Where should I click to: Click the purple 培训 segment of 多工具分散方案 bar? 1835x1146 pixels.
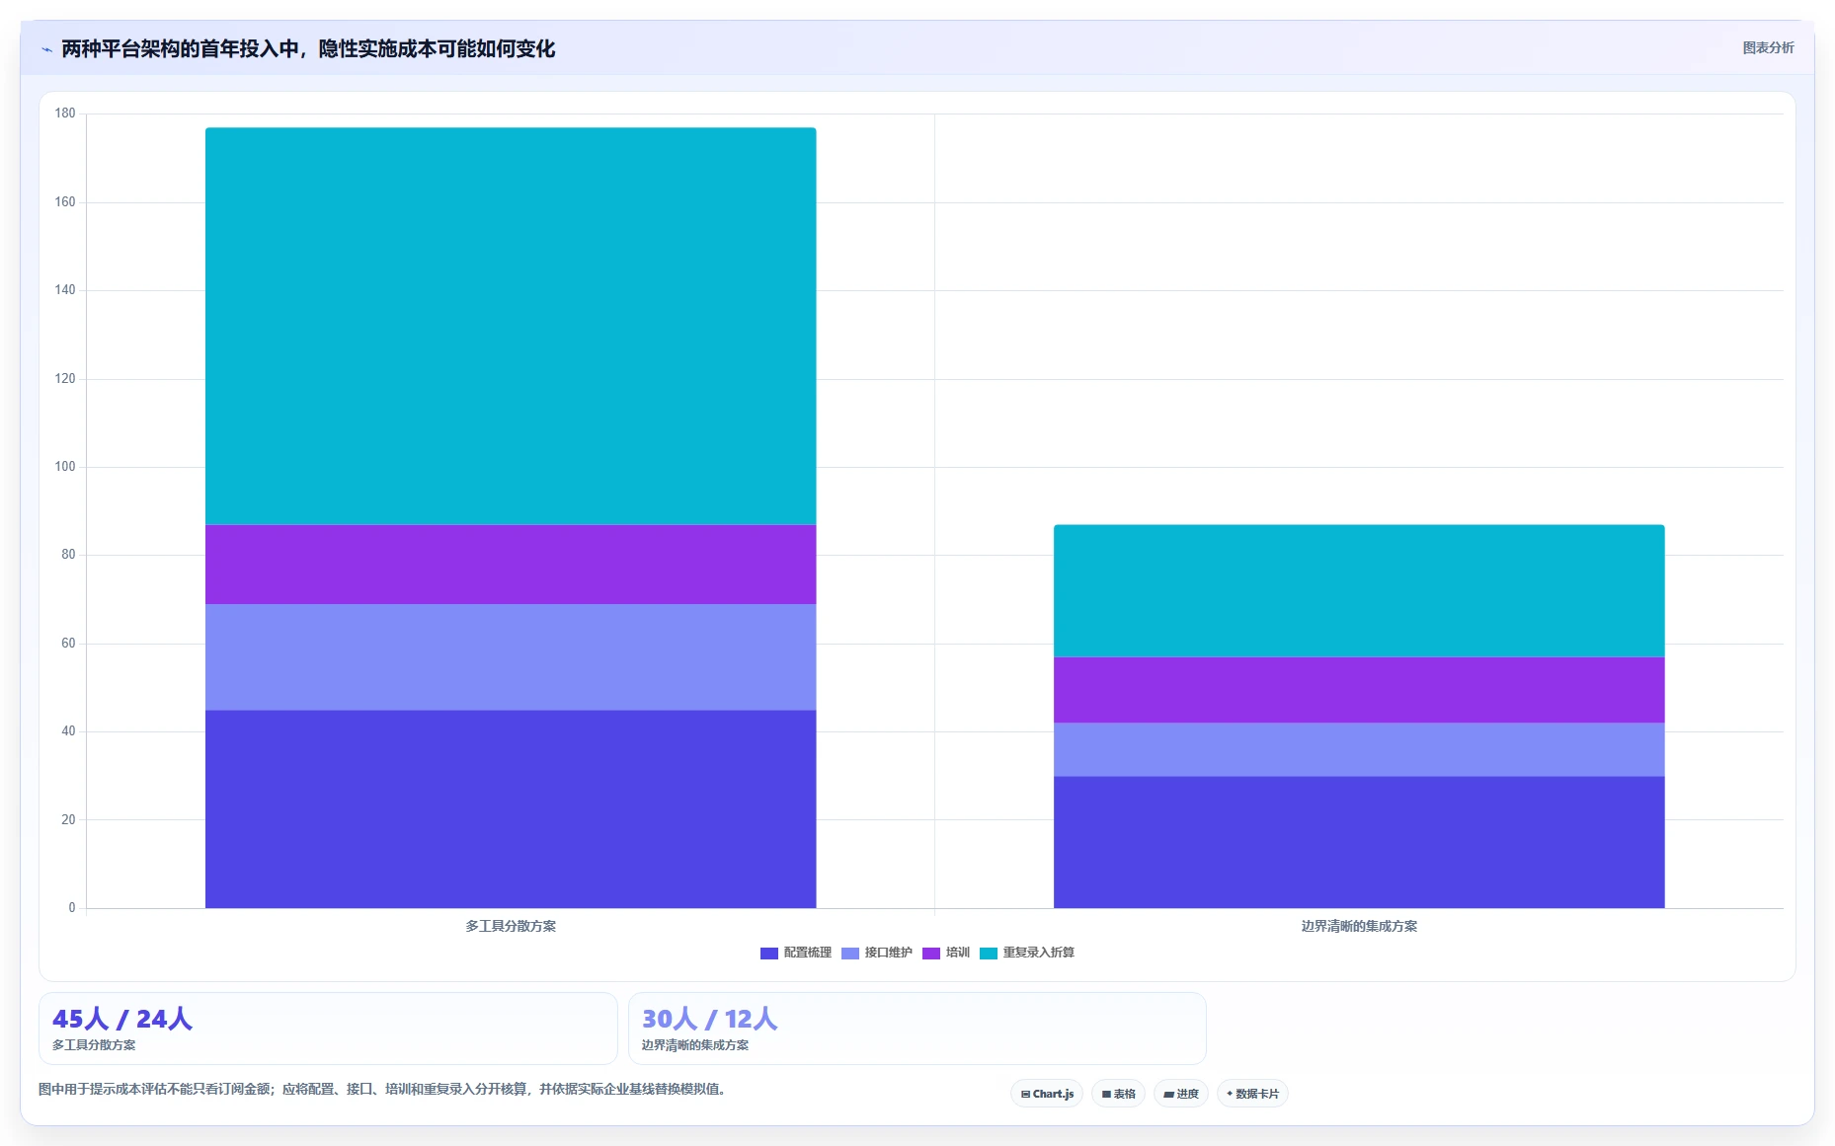[511, 565]
